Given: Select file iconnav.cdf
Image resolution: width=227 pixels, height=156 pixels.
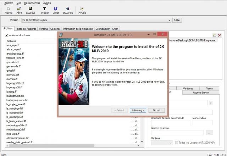Looking at the screenshot, I should pos(13,75).
